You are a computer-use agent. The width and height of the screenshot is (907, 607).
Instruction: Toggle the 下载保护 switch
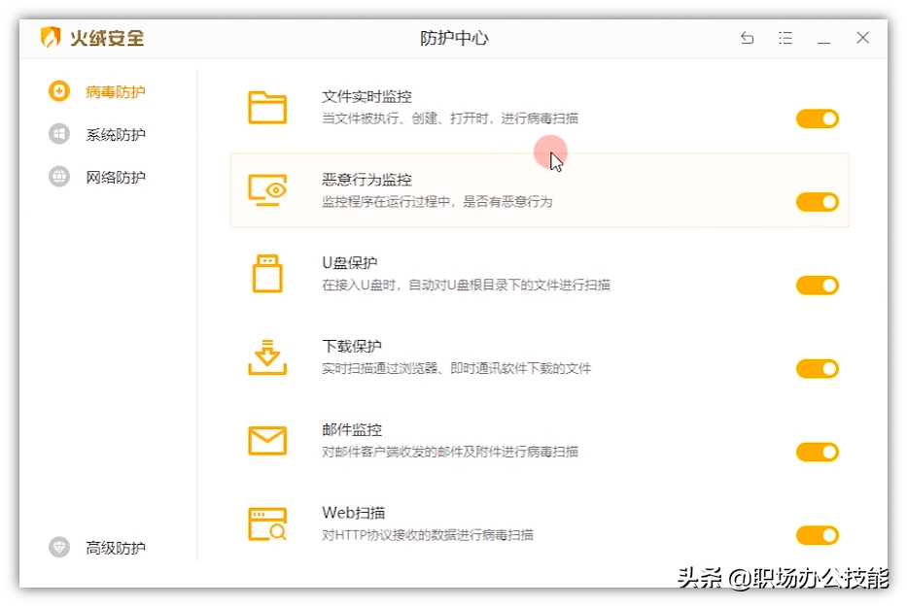pos(817,368)
